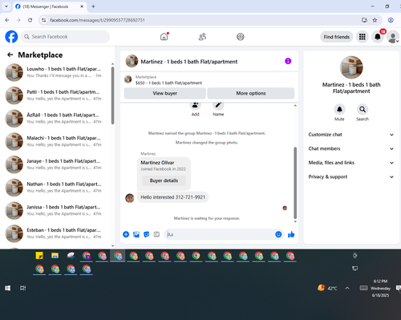Click the Martinez Olivar name text
The image size is (401, 320).
157,163
